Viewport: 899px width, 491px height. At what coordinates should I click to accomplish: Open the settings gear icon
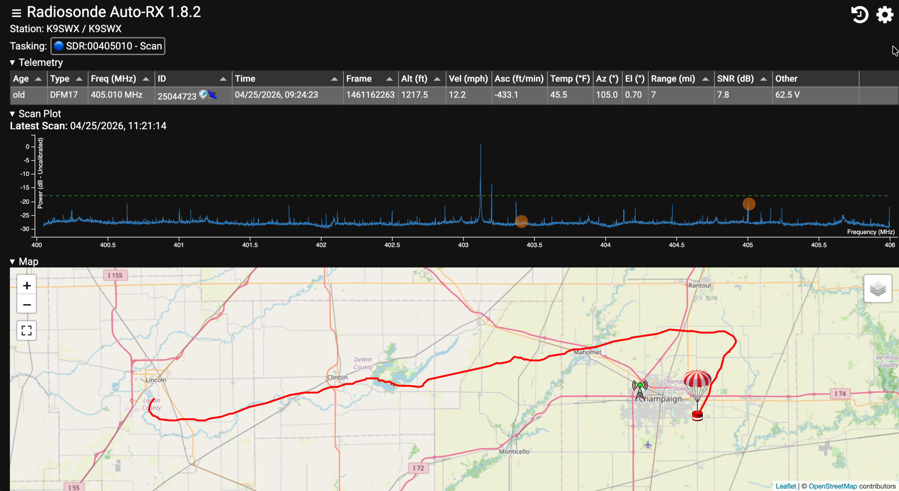[x=885, y=14]
